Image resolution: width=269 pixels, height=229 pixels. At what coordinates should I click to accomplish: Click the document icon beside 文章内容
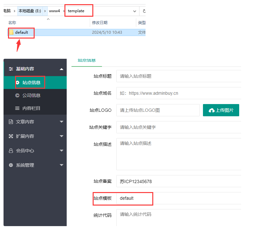point(11,122)
